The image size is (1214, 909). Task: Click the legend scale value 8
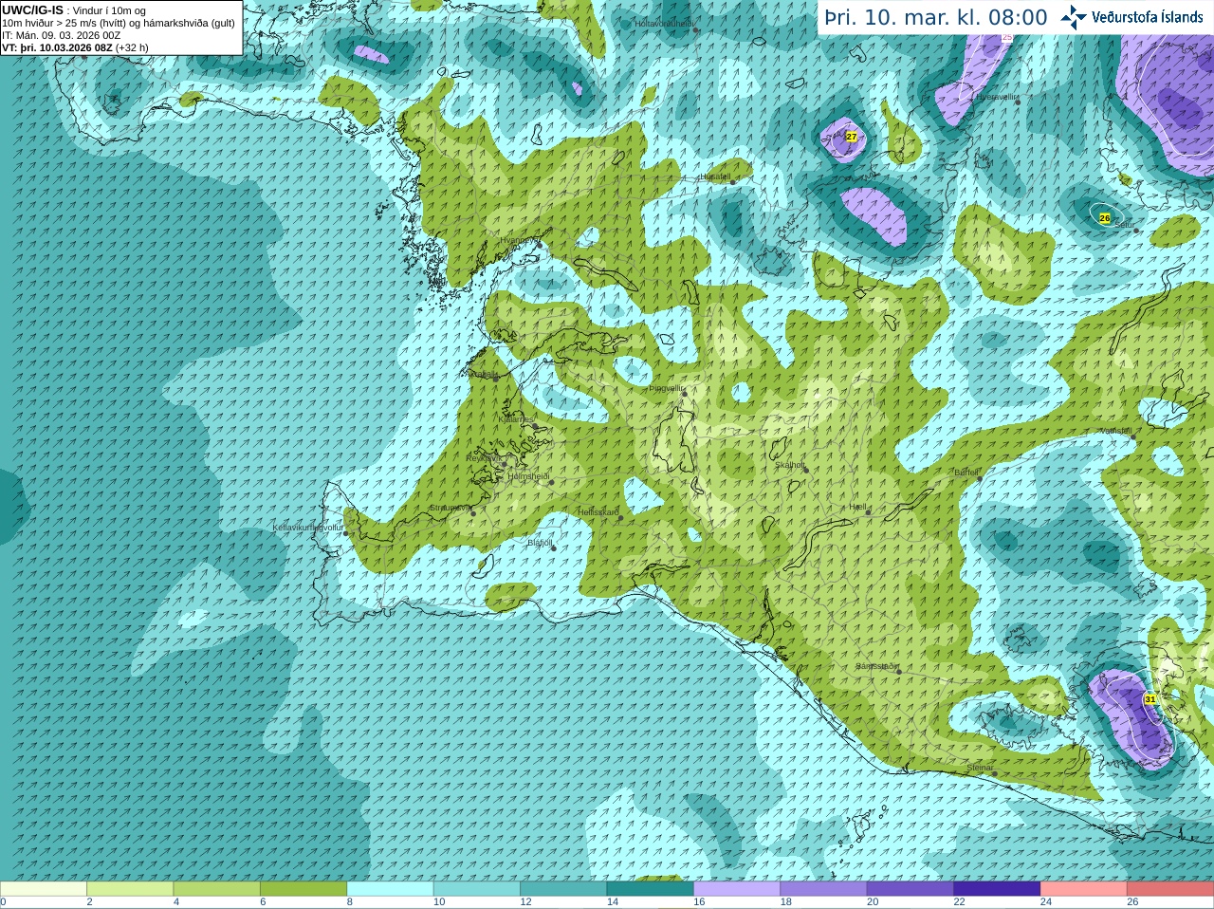click(350, 902)
